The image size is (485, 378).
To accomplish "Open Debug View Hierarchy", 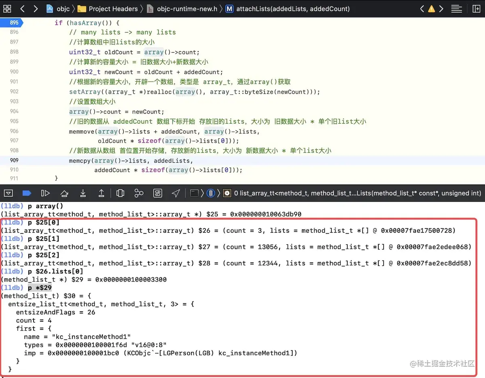I will [x=120, y=193].
